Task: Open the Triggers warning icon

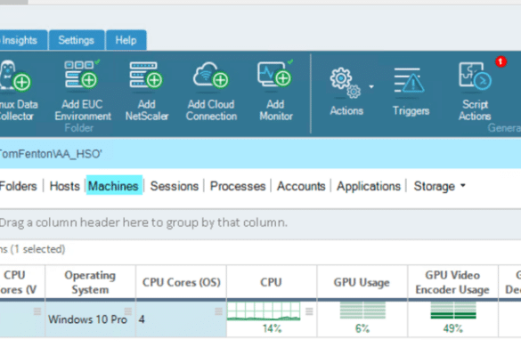Action: 409,80
